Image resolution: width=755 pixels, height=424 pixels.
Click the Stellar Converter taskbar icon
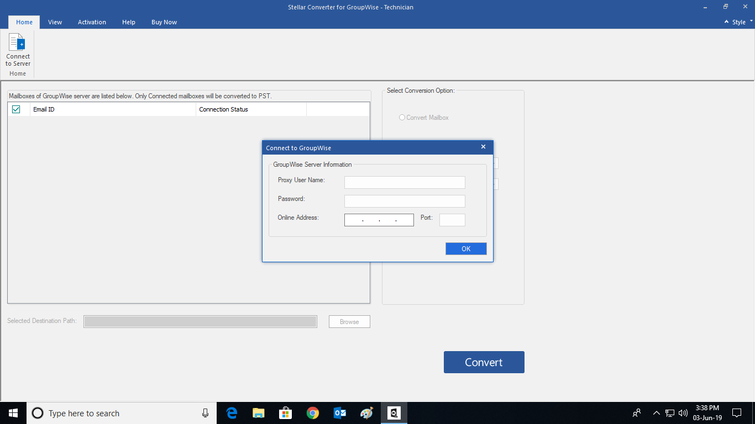coord(394,413)
